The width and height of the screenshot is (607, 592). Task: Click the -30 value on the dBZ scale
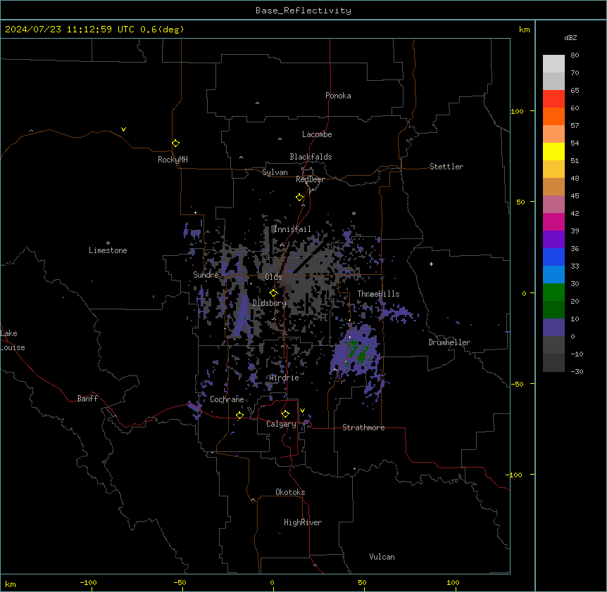[x=577, y=371]
